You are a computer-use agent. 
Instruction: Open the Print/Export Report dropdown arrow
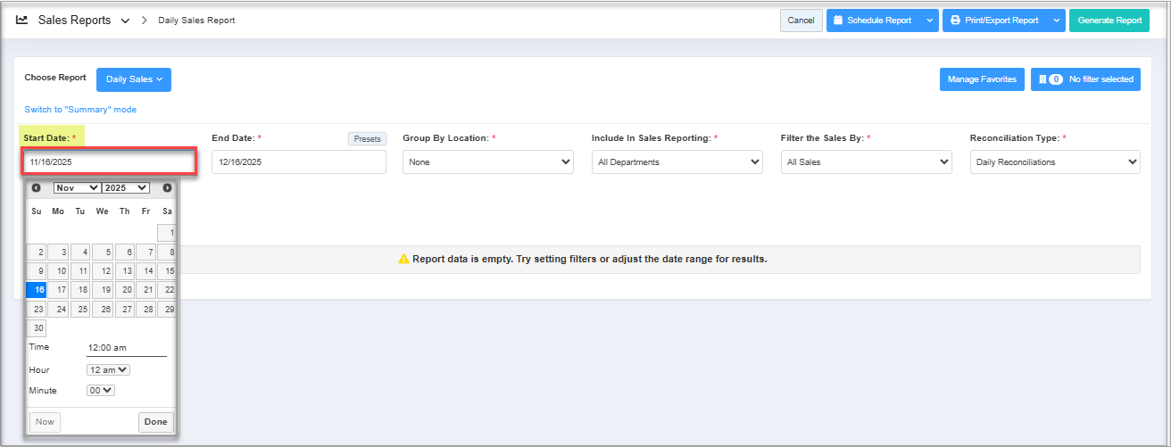(x=1056, y=21)
